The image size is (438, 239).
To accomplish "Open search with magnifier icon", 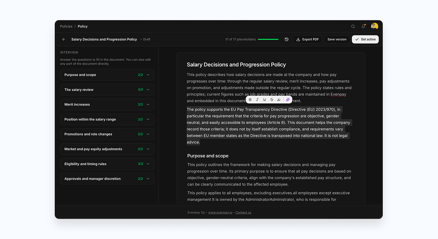I will (x=353, y=26).
